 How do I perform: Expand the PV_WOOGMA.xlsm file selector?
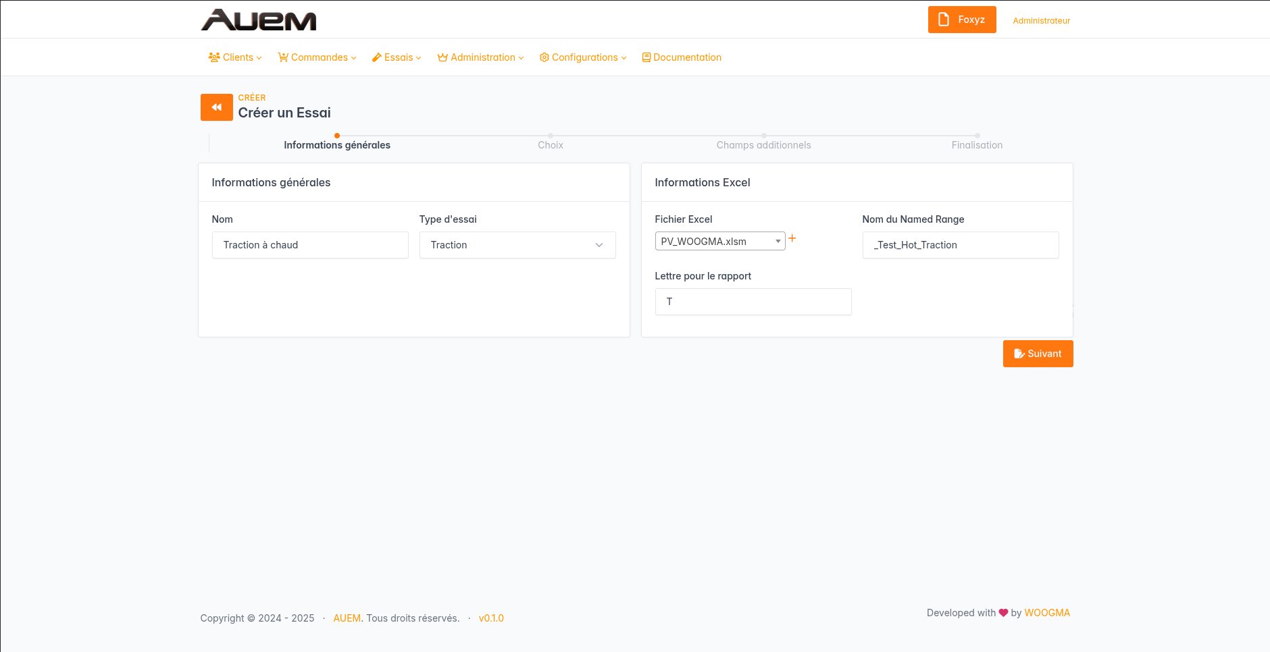tap(719, 241)
